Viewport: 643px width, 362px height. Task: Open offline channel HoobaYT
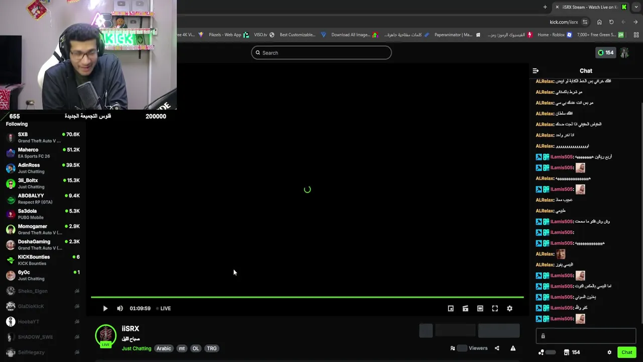pyautogui.click(x=43, y=322)
